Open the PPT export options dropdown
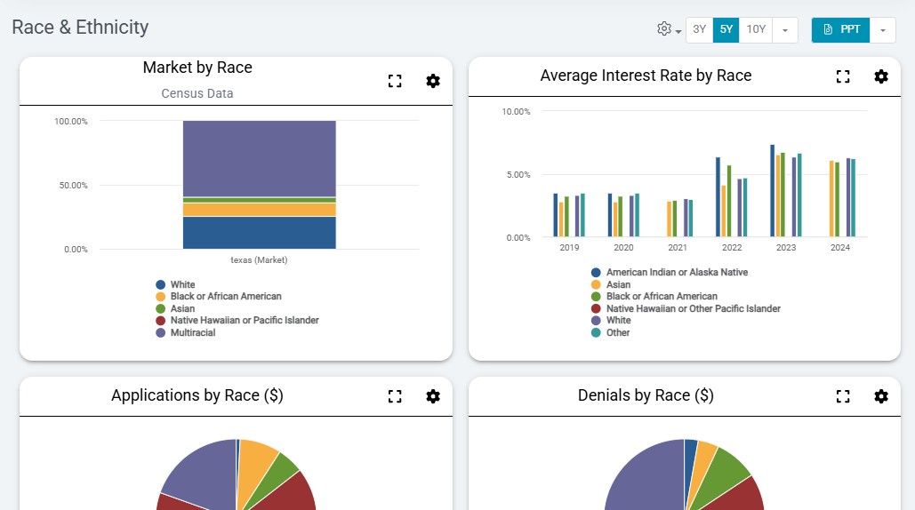The width and height of the screenshot is (915, 510). pos(882,29)
